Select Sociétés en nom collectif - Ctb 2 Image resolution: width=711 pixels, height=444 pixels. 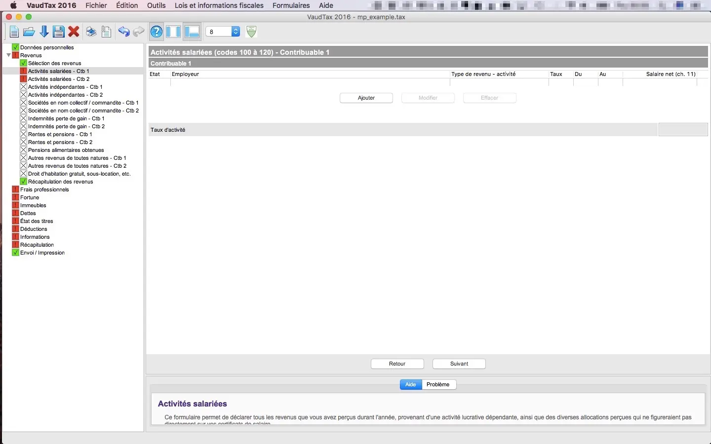83,111
